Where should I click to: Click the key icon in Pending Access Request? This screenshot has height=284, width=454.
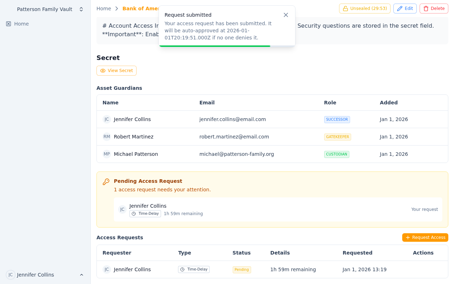pos(105,181)
